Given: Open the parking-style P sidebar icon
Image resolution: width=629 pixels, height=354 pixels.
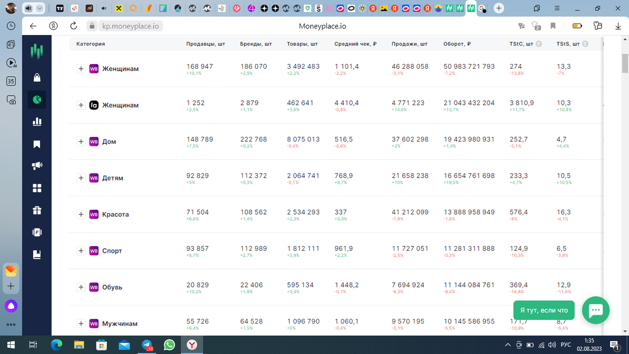Looking at the screenshot, I should pyautogui.click(x=37, y=232).
